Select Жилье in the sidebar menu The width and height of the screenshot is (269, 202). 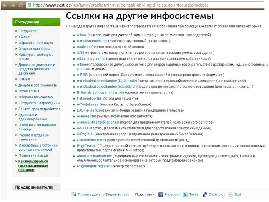(24, 37)
